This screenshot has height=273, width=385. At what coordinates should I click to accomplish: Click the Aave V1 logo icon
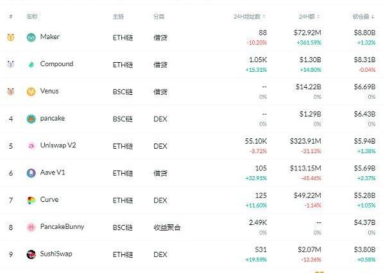pos(31,173)
